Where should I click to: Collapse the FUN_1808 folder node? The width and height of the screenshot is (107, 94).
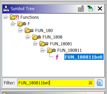28,37
